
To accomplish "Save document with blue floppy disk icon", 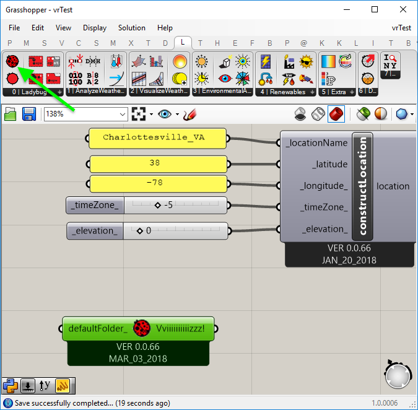I will click(x=29, y=114).
